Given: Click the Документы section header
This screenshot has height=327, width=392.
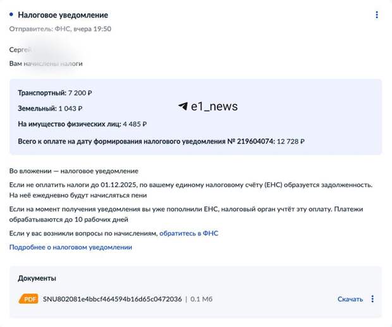Looking at the screenshot, I should [37, 278].
